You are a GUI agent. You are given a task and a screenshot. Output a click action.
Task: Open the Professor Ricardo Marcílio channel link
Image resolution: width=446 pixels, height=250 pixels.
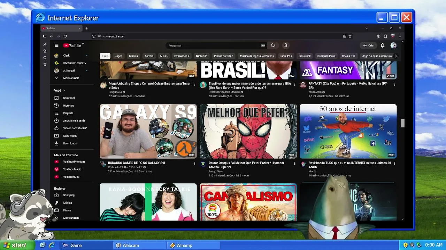tap(224, 92)
